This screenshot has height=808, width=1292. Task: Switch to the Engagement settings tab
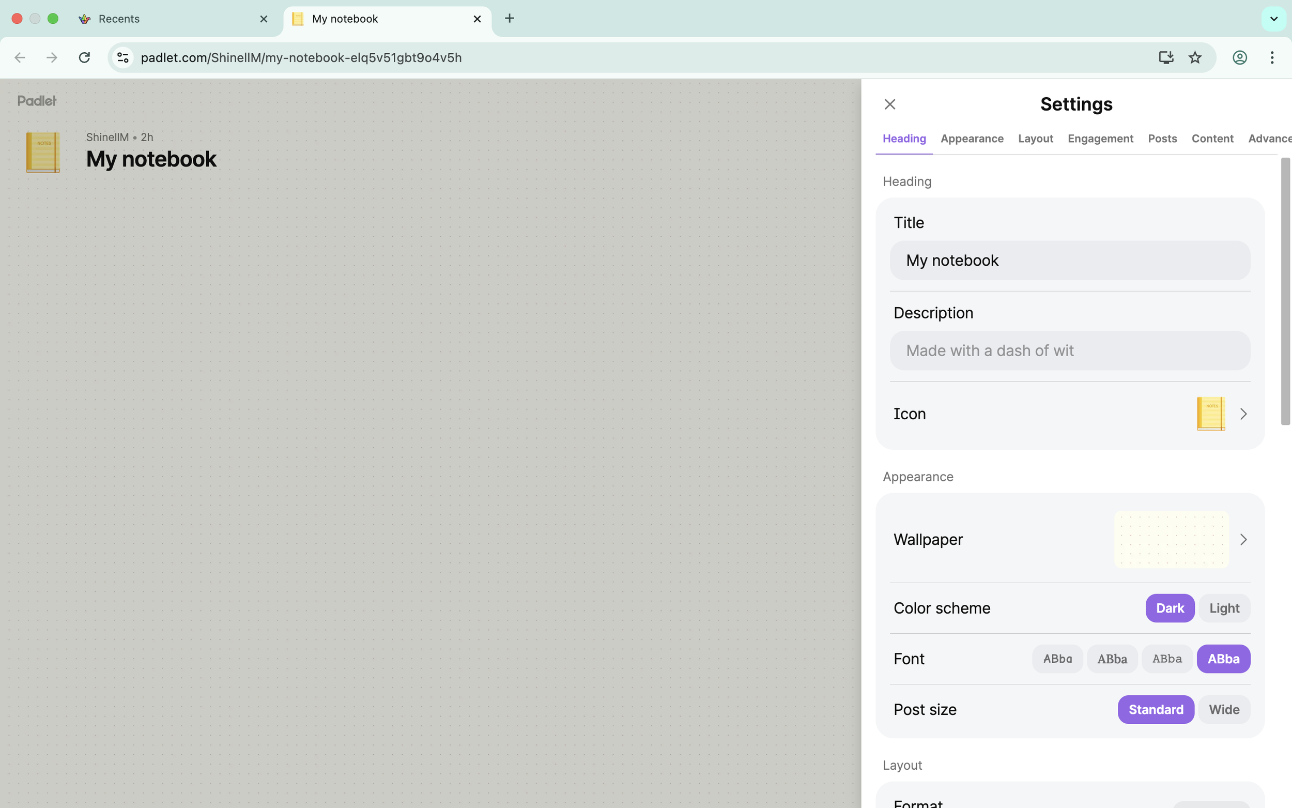(1100, 139)
